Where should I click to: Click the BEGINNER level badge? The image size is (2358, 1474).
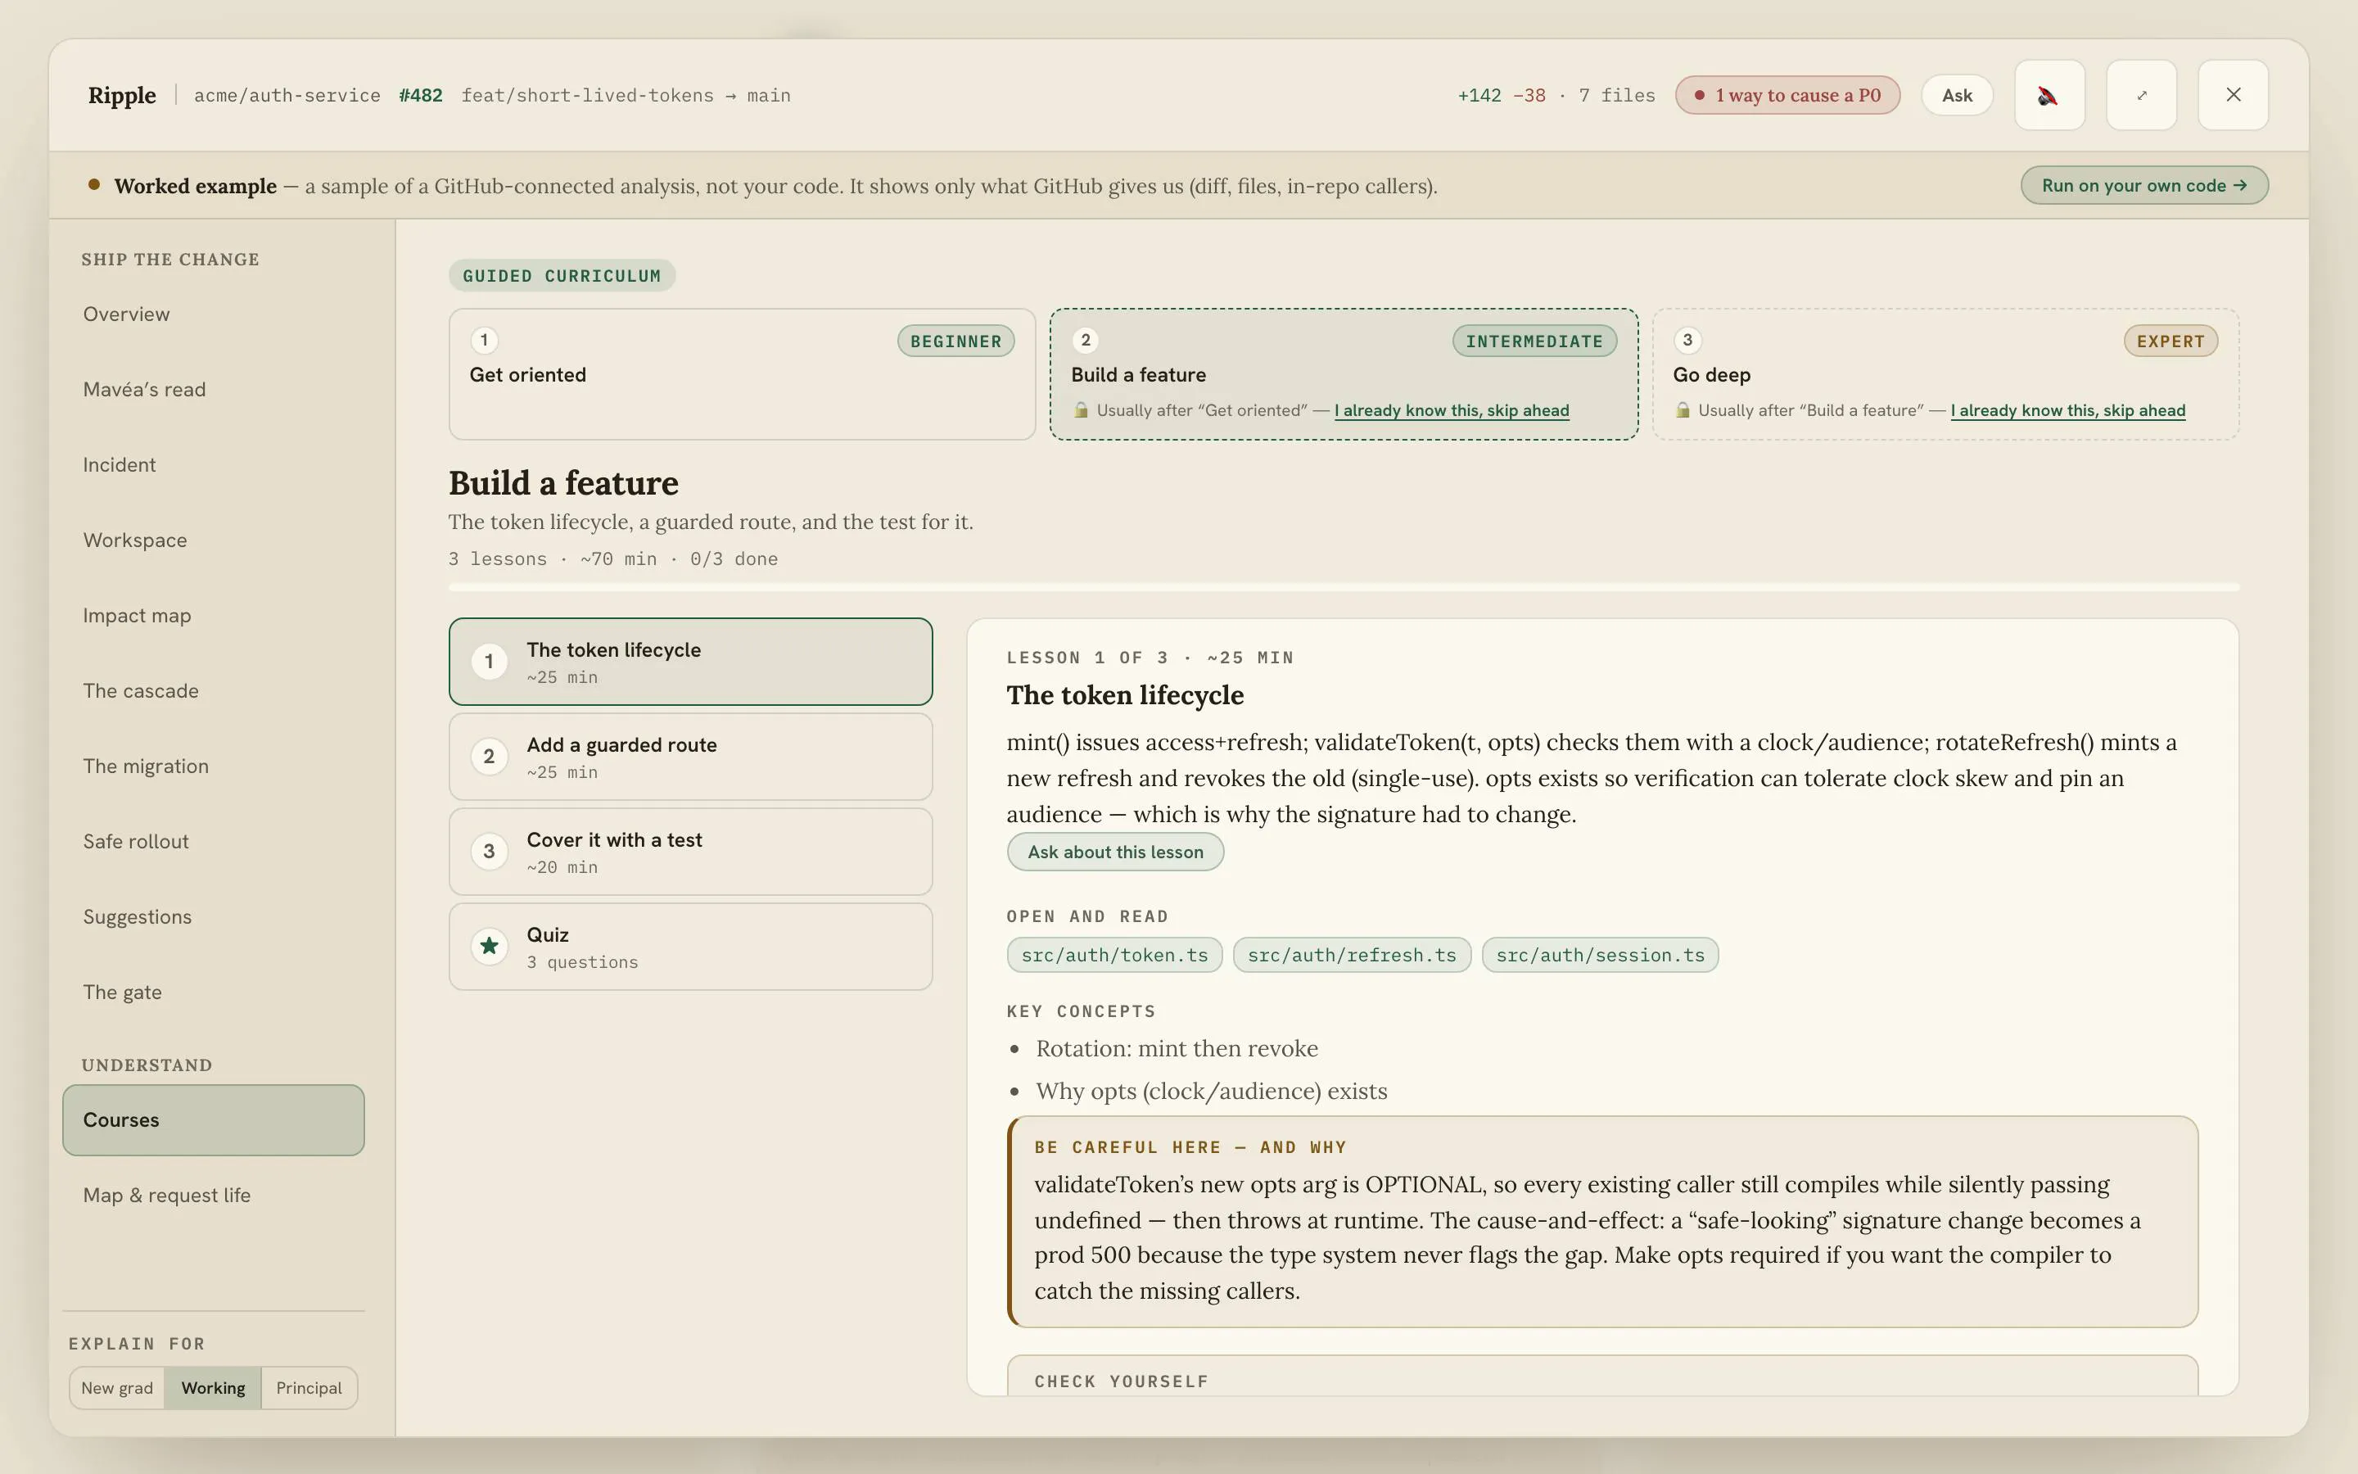[955, 341]
